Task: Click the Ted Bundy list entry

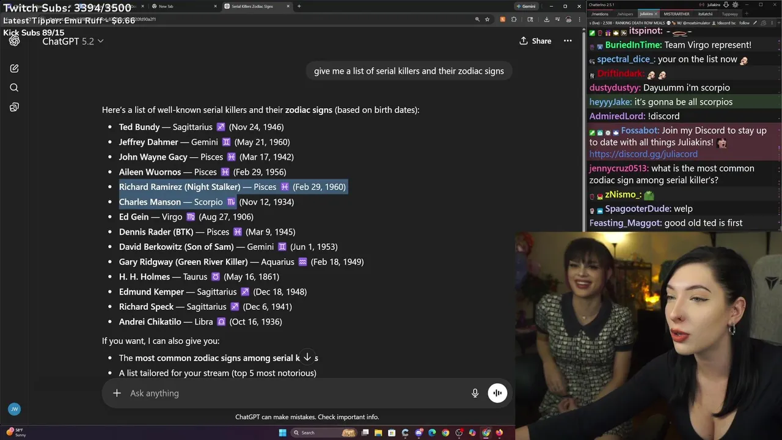Action: tap(201, 127)
